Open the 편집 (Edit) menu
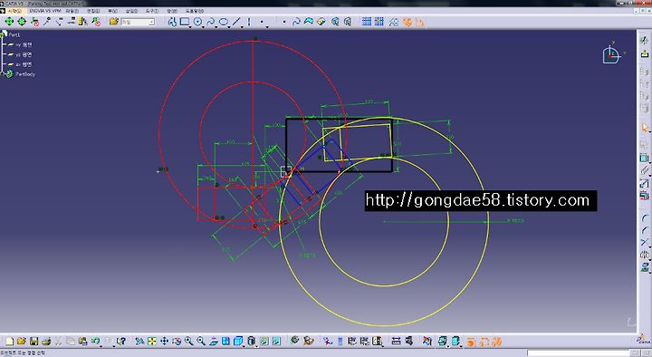Viewport: 652px width, 357px height. (93, 11)
